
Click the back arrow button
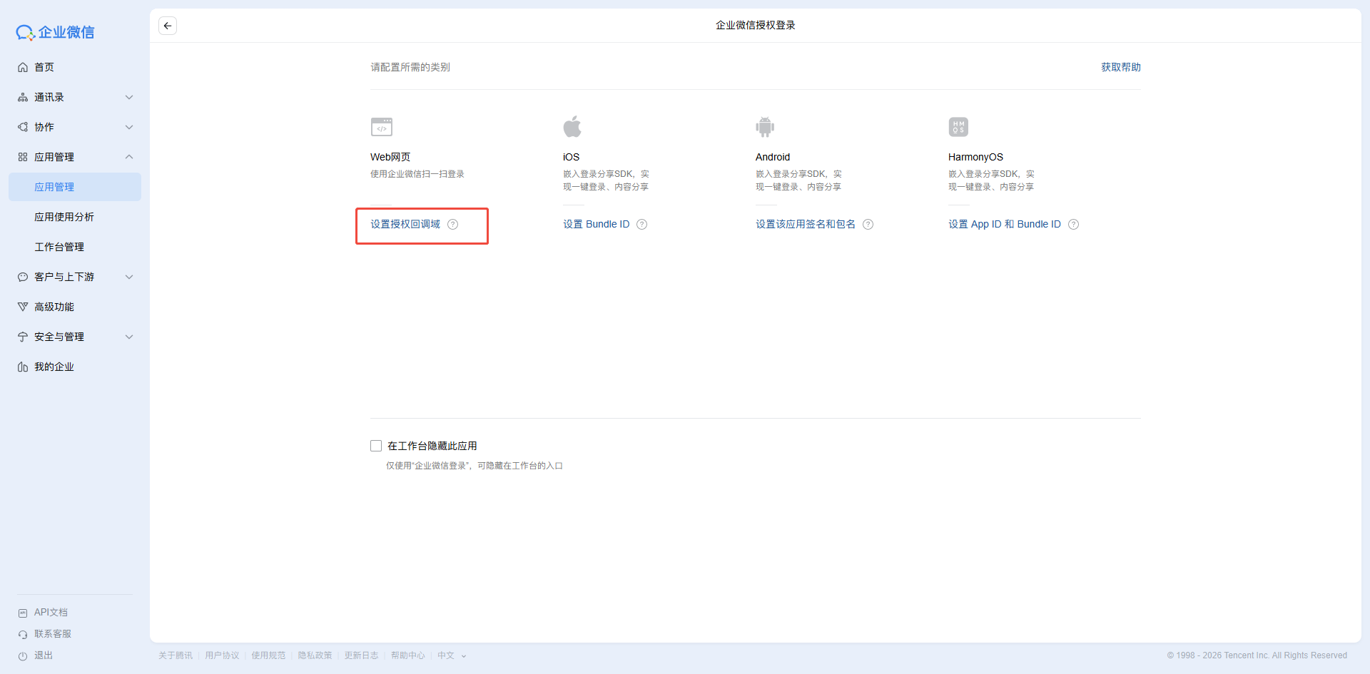pyautogui.click(x=168, y=26)
